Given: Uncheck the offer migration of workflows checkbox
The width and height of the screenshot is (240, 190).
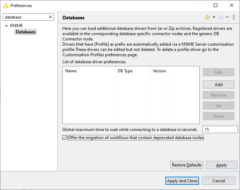Looking at the screenshot, I should [64, 138].
